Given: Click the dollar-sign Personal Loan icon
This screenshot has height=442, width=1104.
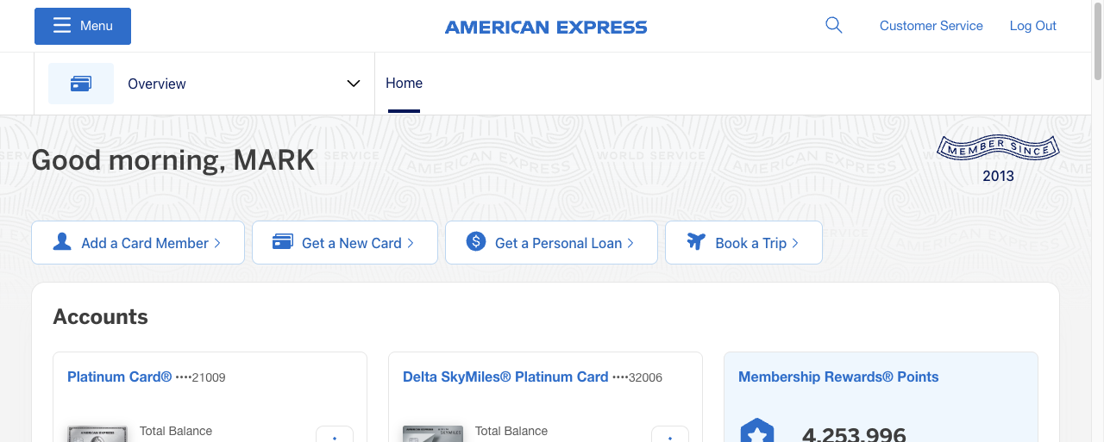Looking at the screenshot, I should pyautogui.click(x=476, y=242).
